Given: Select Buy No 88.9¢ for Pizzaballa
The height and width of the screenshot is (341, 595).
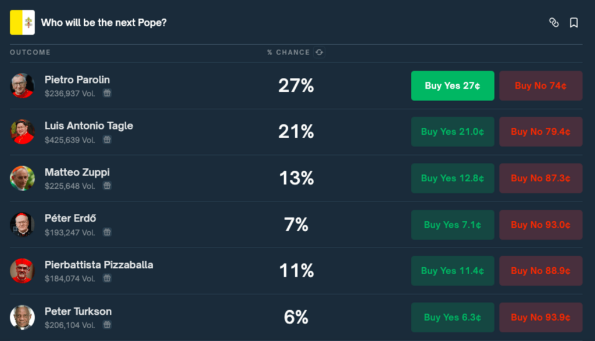Looking at the screenshot, I should (x=540, y=271).
